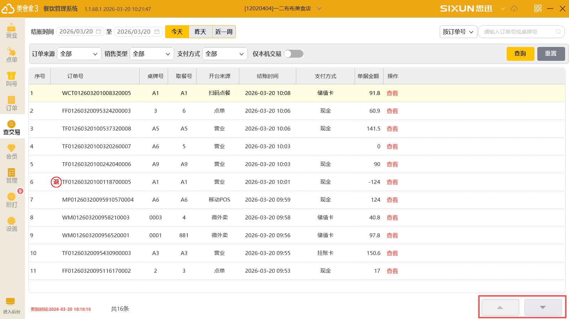This screenshot has height=319, width=569.
Task: Open the 营业 sidebar icon
Action: pos(11,31)
